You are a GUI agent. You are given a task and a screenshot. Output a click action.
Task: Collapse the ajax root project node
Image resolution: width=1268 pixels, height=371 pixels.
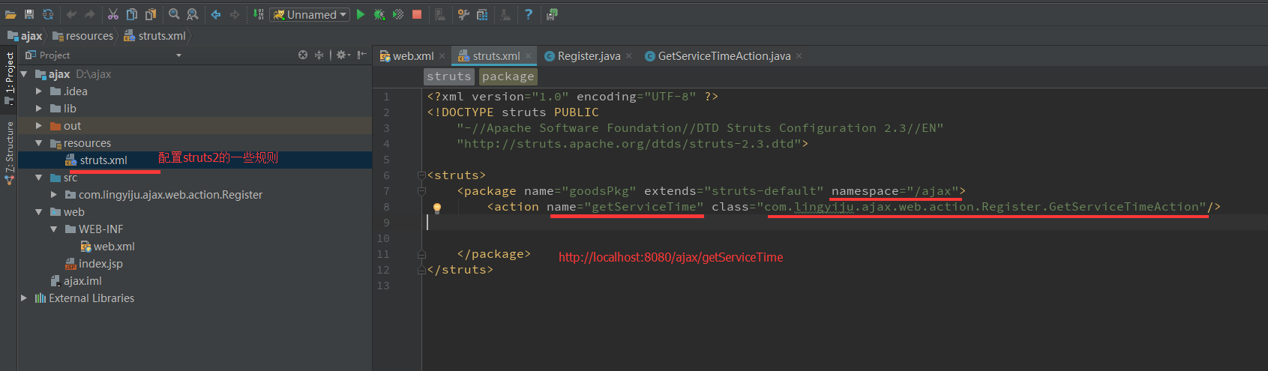tap(24, 74)
